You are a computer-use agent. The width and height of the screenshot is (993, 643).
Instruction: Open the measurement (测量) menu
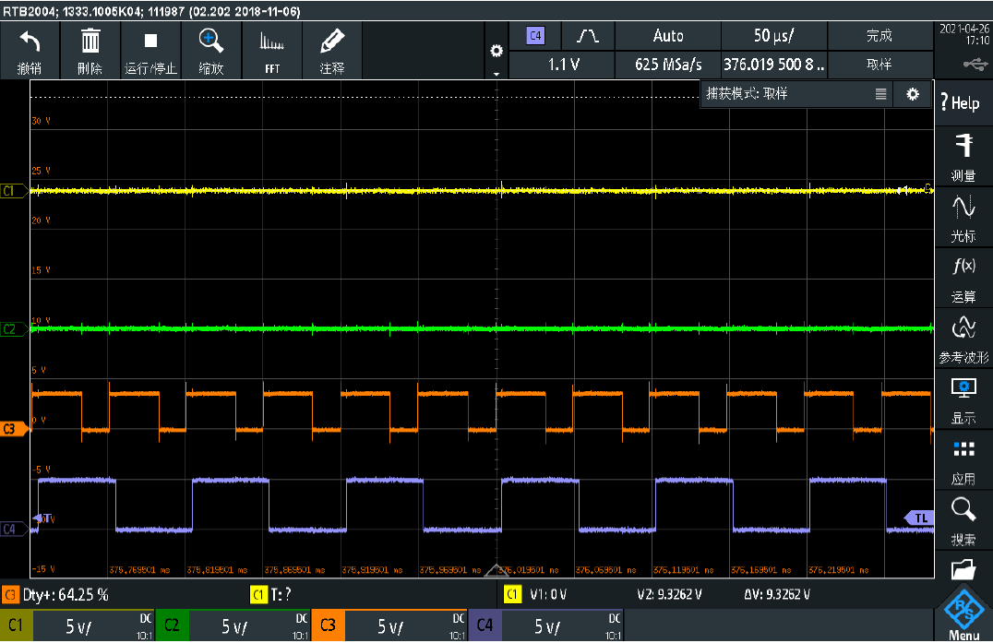tap(963, 156)
